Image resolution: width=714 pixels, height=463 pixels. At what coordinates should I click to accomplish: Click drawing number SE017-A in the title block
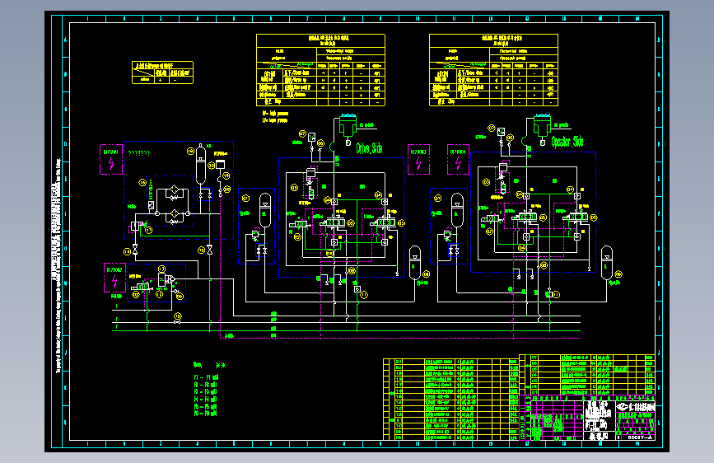point(639,437)
